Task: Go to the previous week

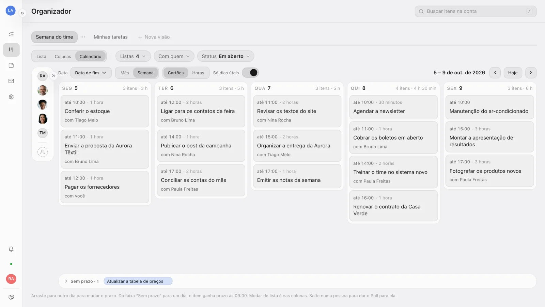Action: click(495, 73)
